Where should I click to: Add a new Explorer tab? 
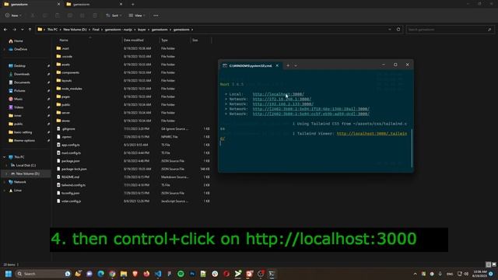click(132, 4)
